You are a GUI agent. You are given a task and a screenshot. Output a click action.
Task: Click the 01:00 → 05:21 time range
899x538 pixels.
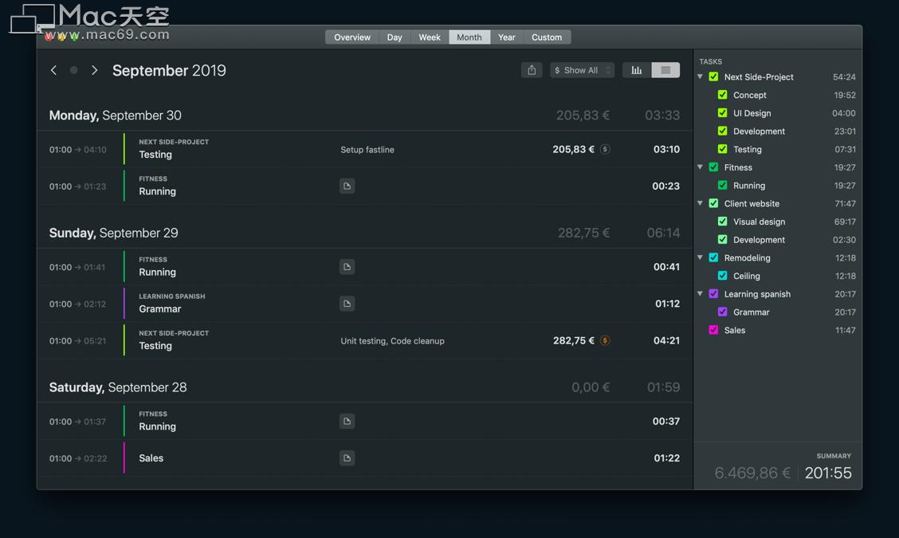pos(78,341)
